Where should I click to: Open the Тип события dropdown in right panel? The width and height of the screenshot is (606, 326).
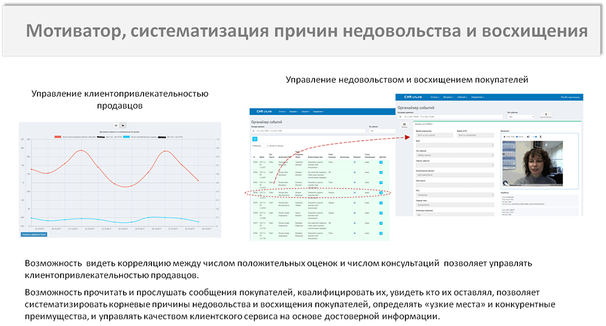click(521, 116)
